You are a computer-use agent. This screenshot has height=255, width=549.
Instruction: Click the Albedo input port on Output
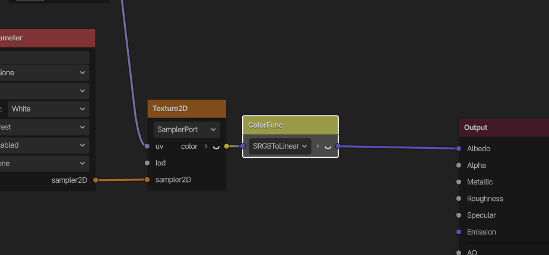[459, 149]
